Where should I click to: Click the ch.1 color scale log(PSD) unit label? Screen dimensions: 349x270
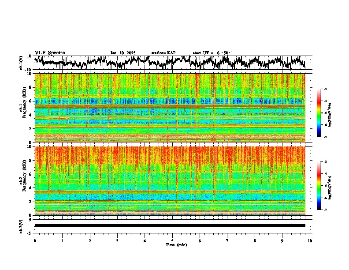pos(330,115)
